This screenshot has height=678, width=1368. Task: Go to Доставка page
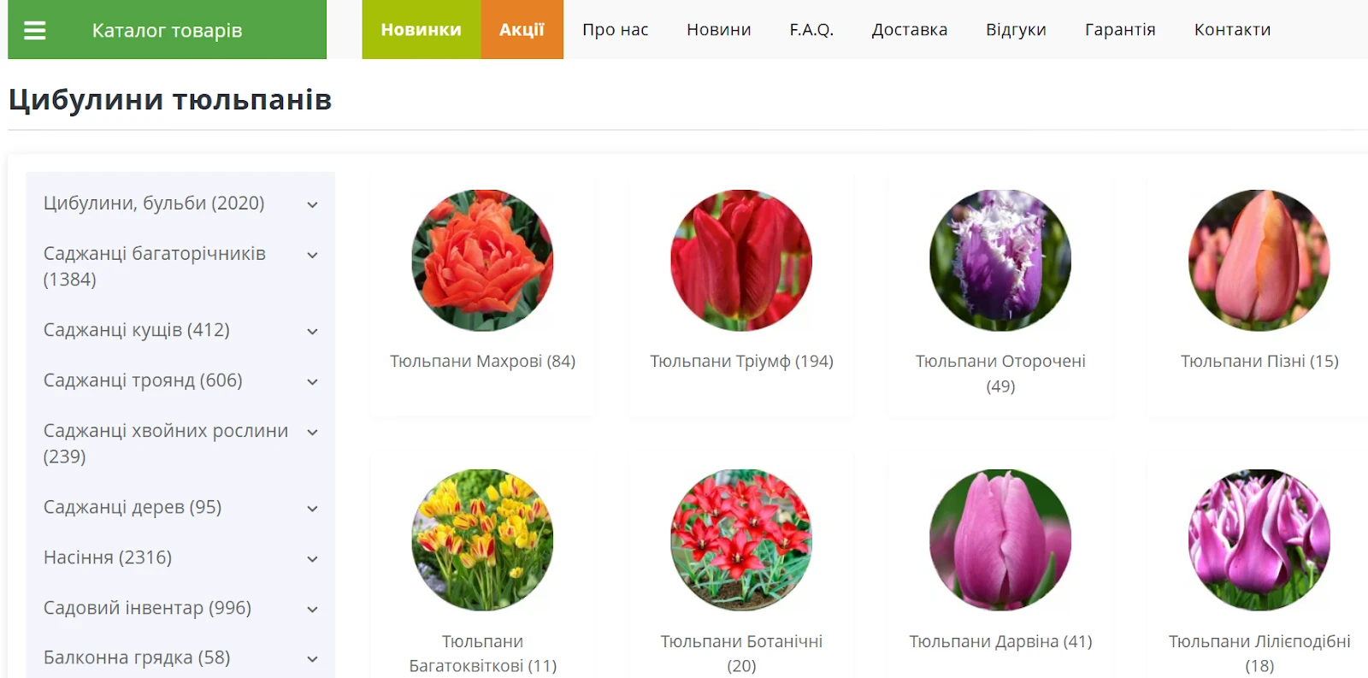click(x=910, y=30)
